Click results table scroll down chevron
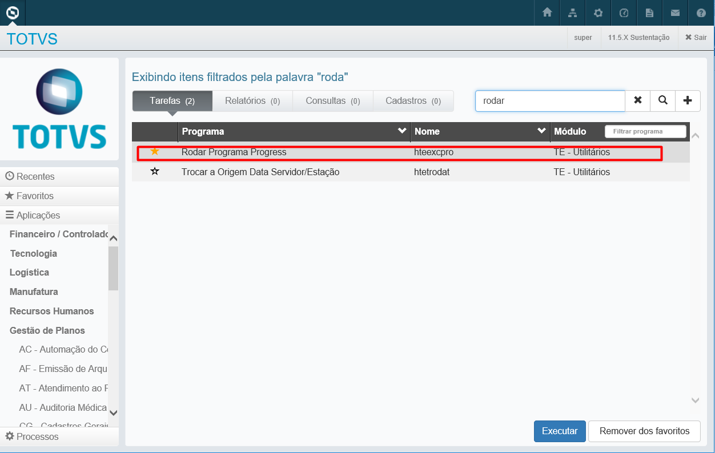Screen dimensions: 715x453 point(695,401)
